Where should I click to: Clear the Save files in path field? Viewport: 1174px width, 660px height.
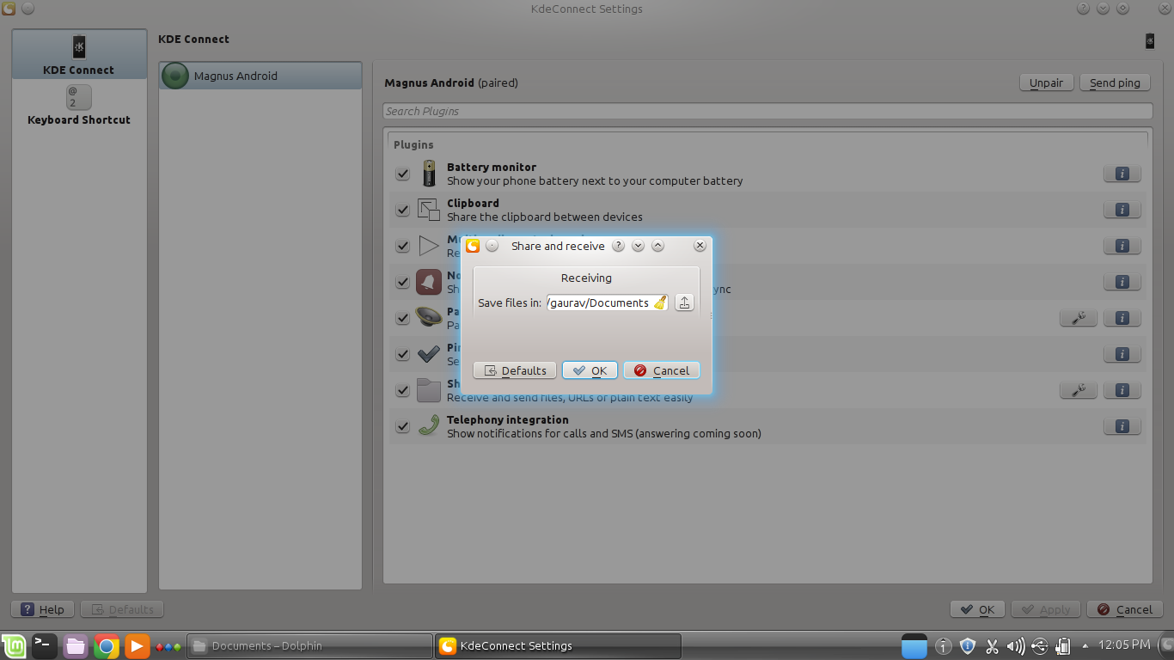coord(659,302)
